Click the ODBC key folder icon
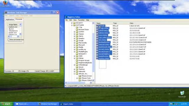Viewport: 189px width, 106px height. 77,56
